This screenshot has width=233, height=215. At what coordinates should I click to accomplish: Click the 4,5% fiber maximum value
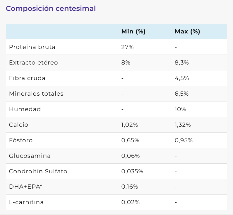(x=182, y=78)
